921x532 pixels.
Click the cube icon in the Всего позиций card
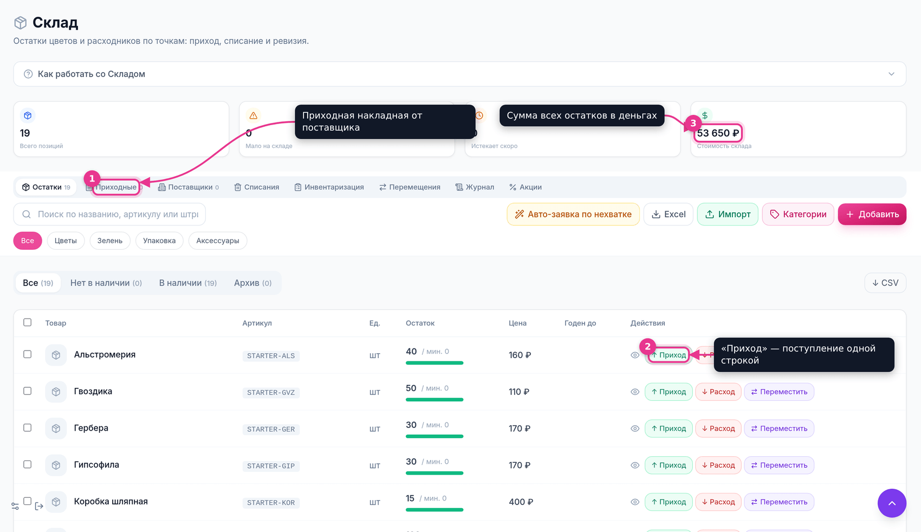click(28, 115)
